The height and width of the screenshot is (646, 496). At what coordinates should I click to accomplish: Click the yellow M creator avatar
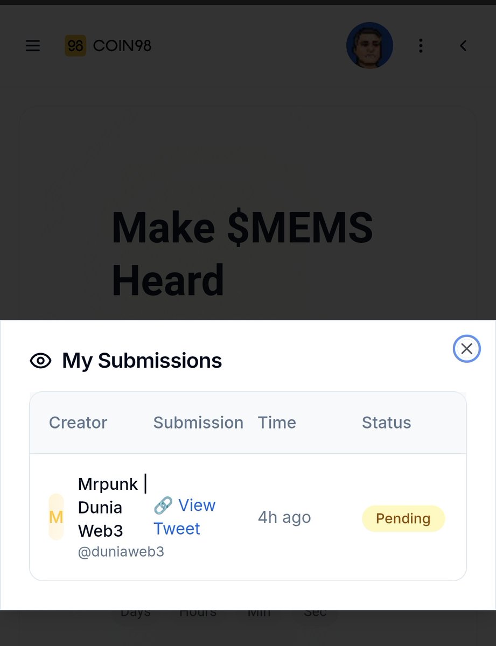point(56,517)
